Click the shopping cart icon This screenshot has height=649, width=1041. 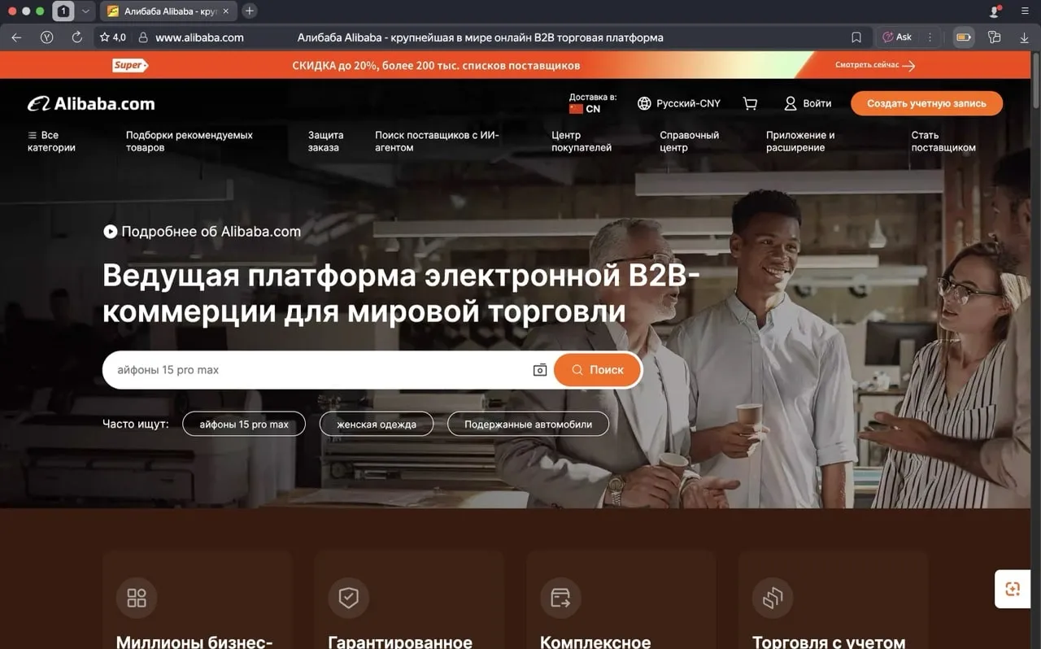point(750,103)
